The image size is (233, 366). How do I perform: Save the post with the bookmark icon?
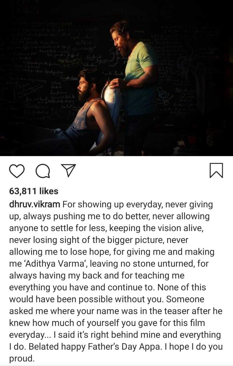[216, 170]
